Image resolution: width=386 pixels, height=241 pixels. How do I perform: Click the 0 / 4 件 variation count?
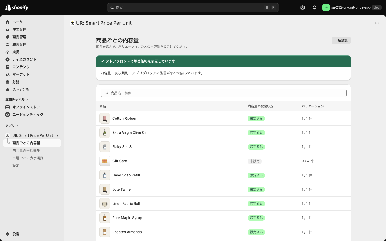coord(308,161)
